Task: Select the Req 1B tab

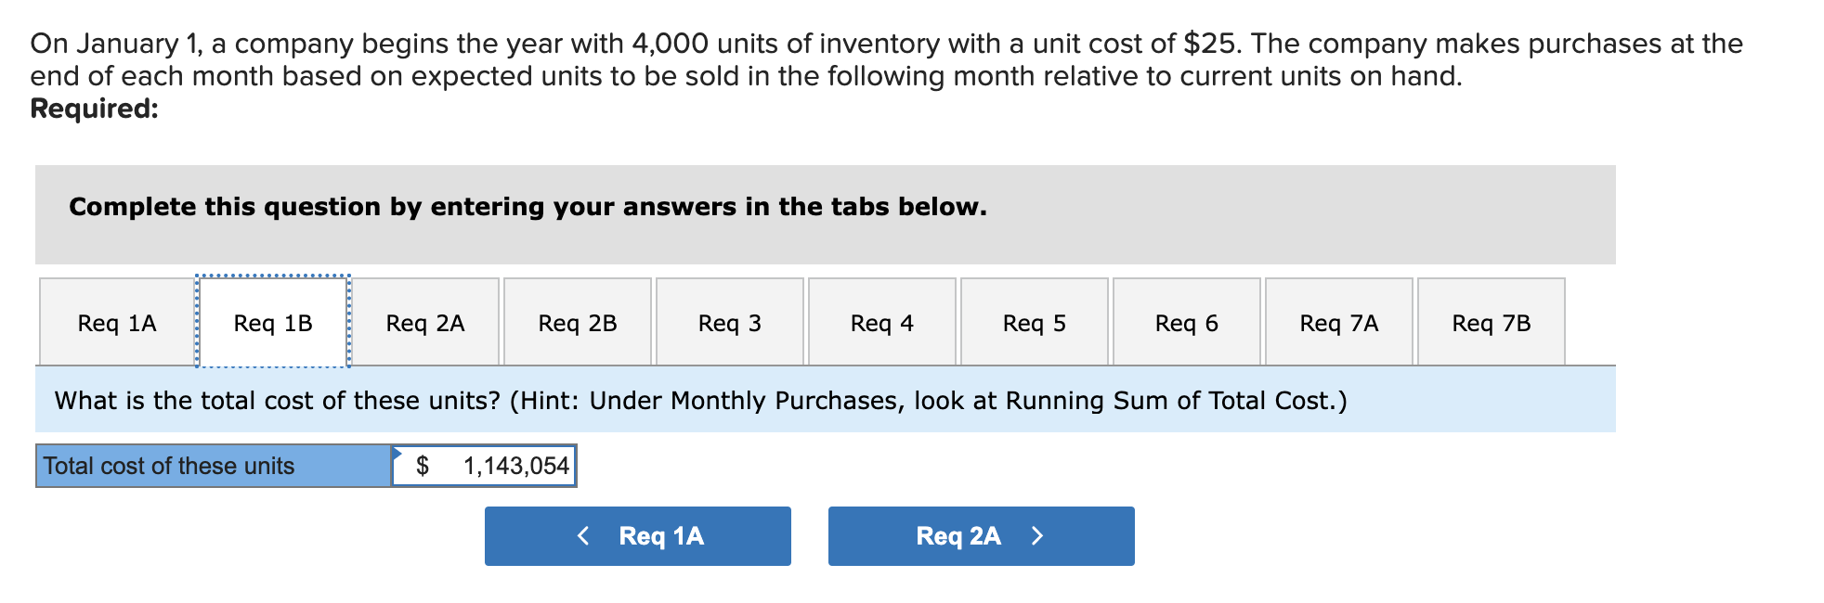Action: [x=272, y=323]
